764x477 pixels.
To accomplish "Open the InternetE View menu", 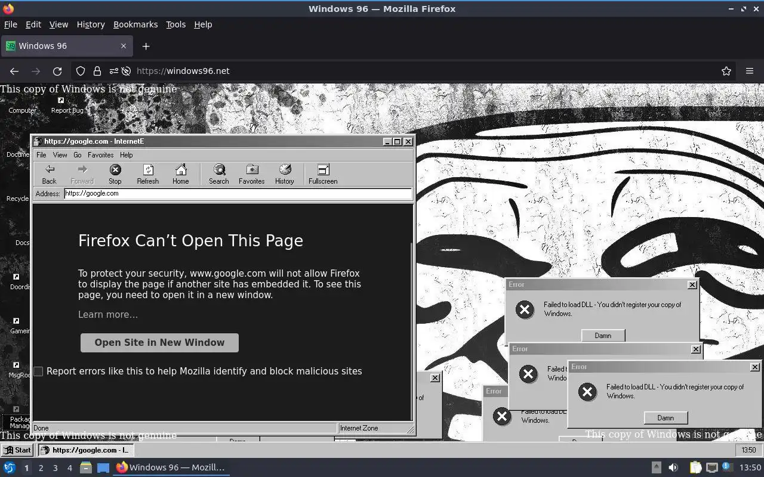I will (60, 155).
